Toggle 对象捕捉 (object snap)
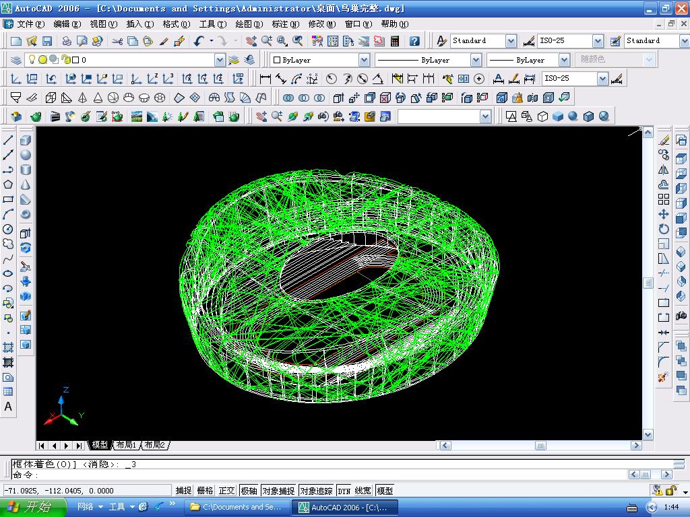The image size is (690, 517). (278, 491)
